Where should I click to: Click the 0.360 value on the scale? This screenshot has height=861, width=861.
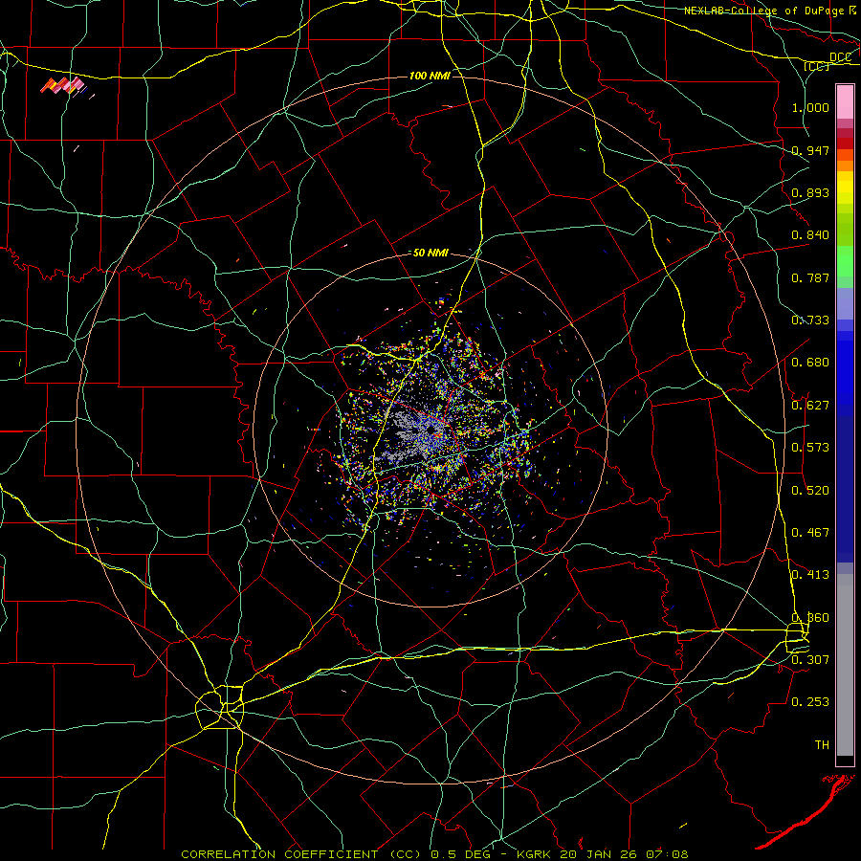[x=810, y=618]
